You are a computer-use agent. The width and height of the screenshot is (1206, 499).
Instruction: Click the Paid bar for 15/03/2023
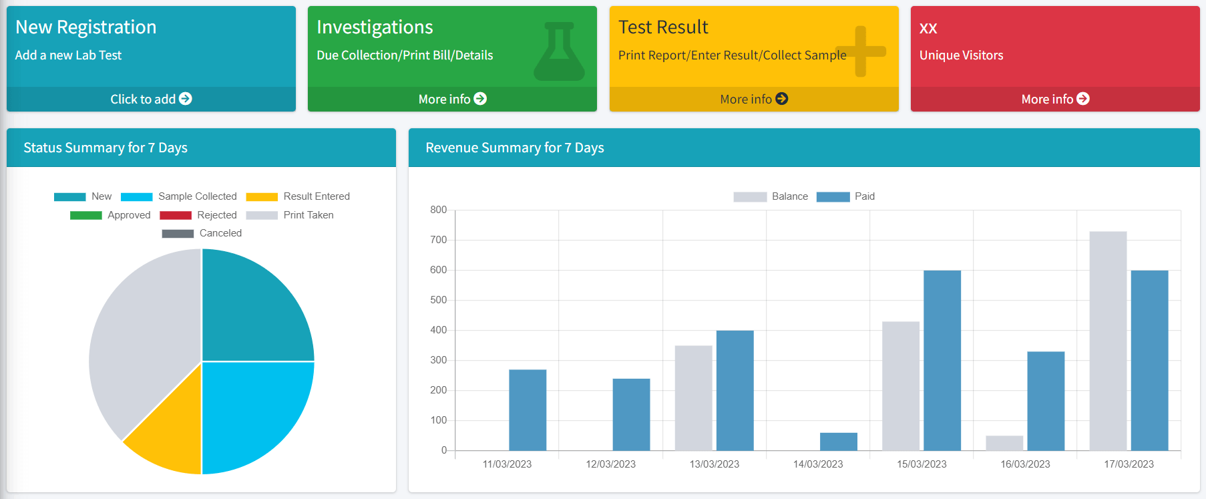click(x=942, y=360)
